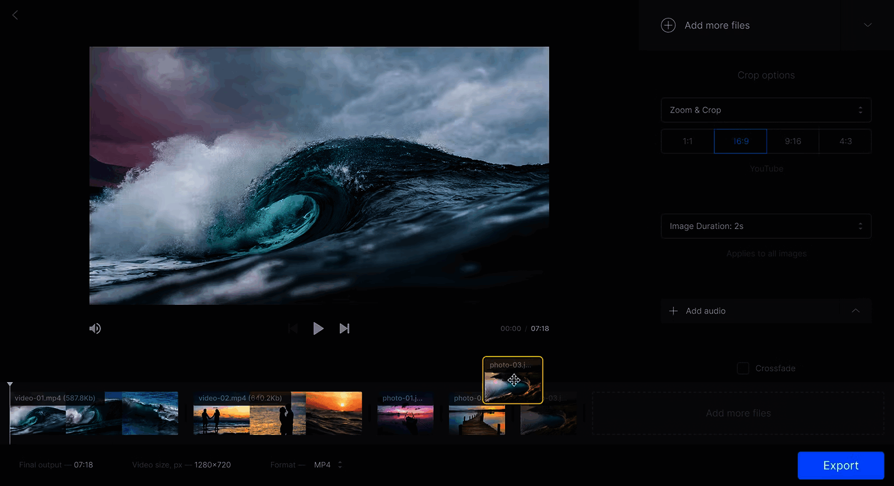Click the timeline playhead marker
894x486 pixels.
coord(10,385)
